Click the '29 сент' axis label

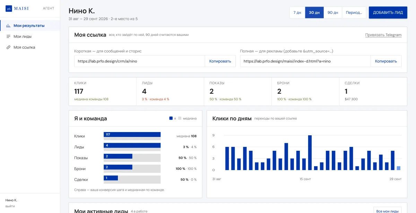[x=396, y=179]
